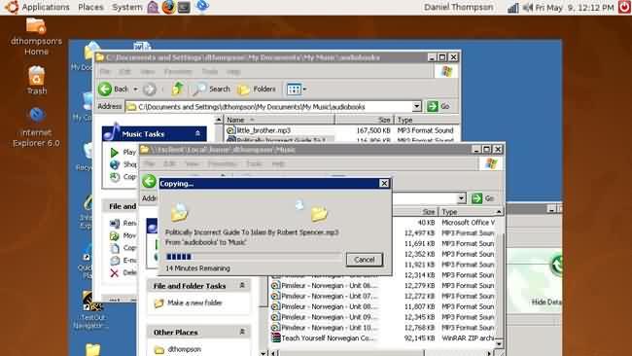Collapse the File and Folder Tasks section
This screenshot has width=632, height=356.
242,285
